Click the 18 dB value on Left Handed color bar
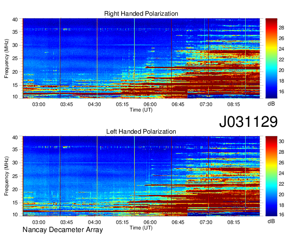Image resolution: width=289 pixels, height=235 pixels. (x=281, y=205)
